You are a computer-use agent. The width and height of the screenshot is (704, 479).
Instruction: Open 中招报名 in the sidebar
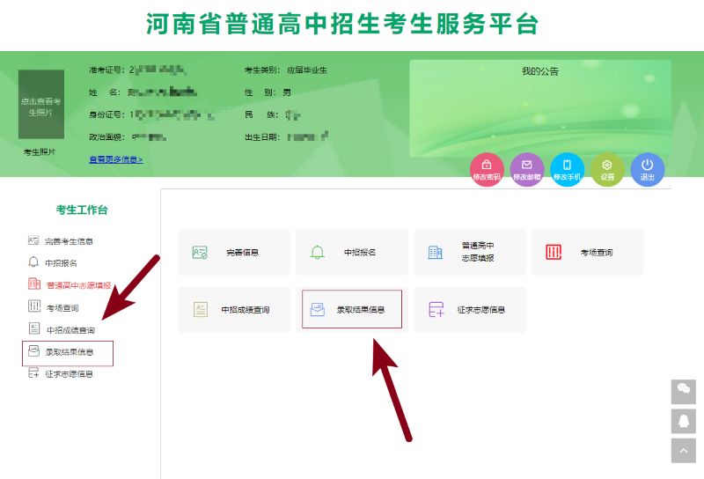(x=61, y=263)
